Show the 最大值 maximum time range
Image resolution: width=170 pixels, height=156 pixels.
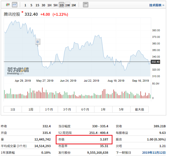[139, 109]
